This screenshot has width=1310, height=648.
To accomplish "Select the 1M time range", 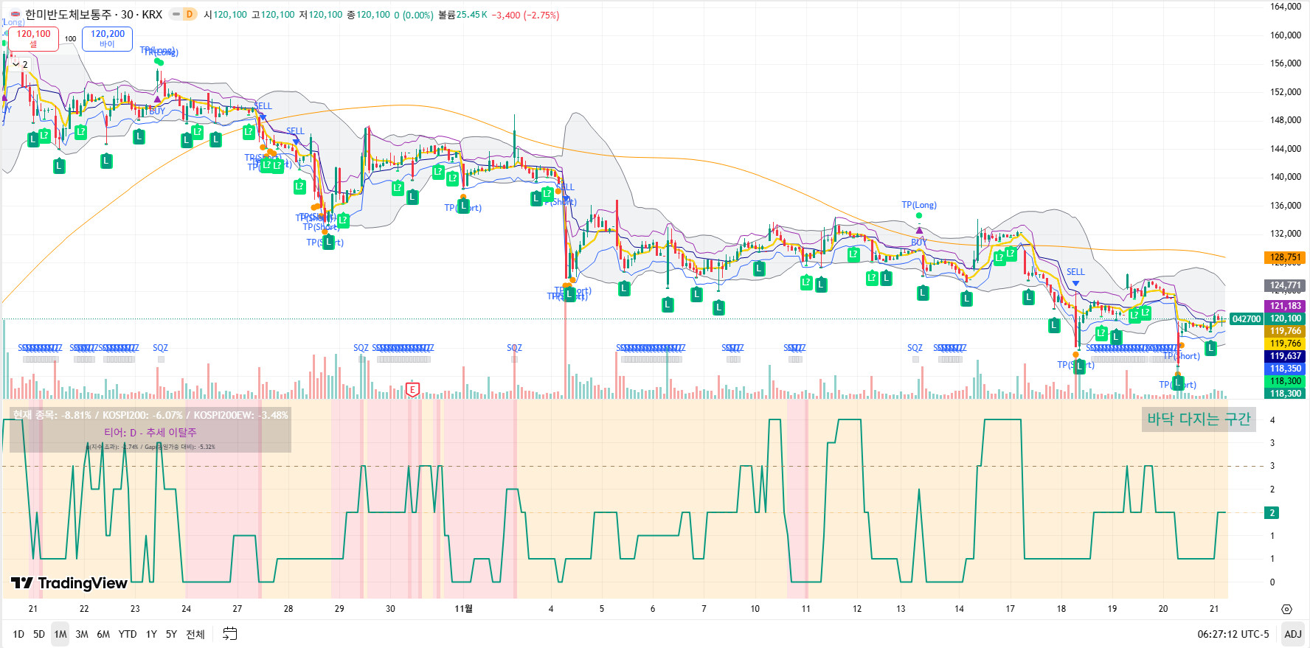I will click(x=60, y=634).
